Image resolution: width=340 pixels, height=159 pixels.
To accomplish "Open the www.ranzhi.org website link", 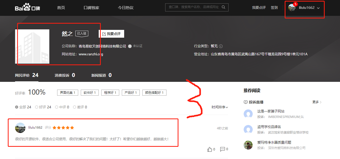I will coord(91,54).
